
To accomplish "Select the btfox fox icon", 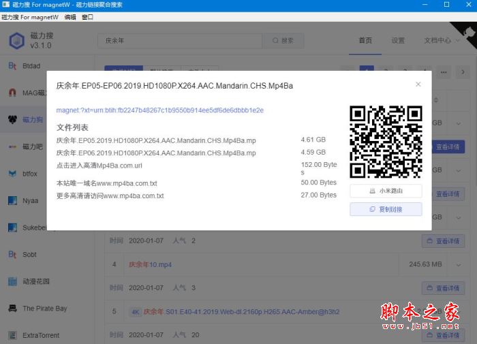I will pos(12,174).
